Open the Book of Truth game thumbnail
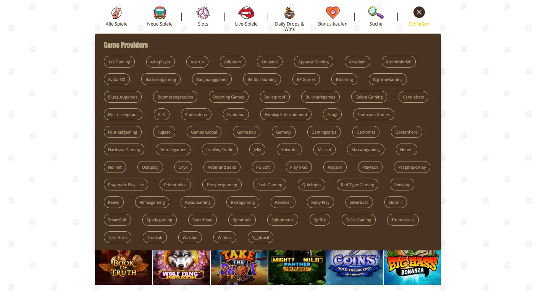 point(123,267)
